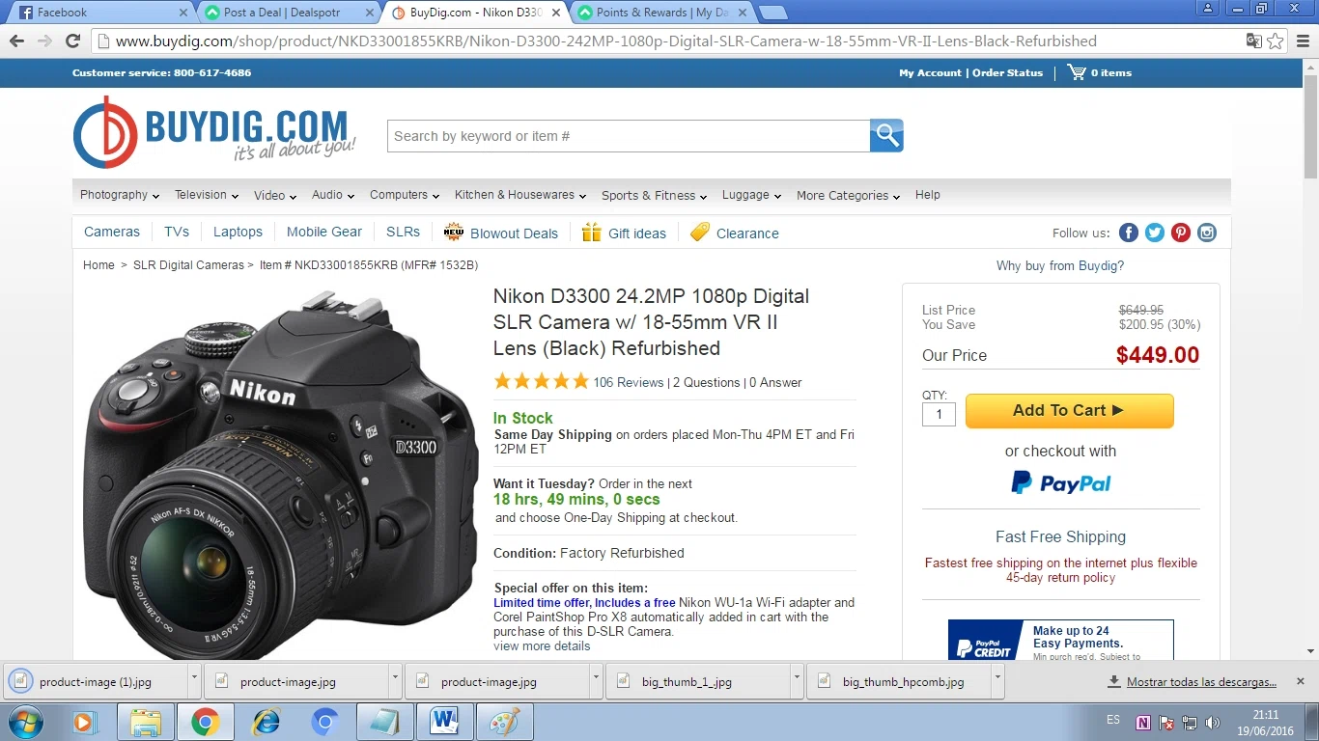Visit Buydig's Twitter page icon
The height and width of the screenshot is (741, 1319).
(x=1155, y=233)
